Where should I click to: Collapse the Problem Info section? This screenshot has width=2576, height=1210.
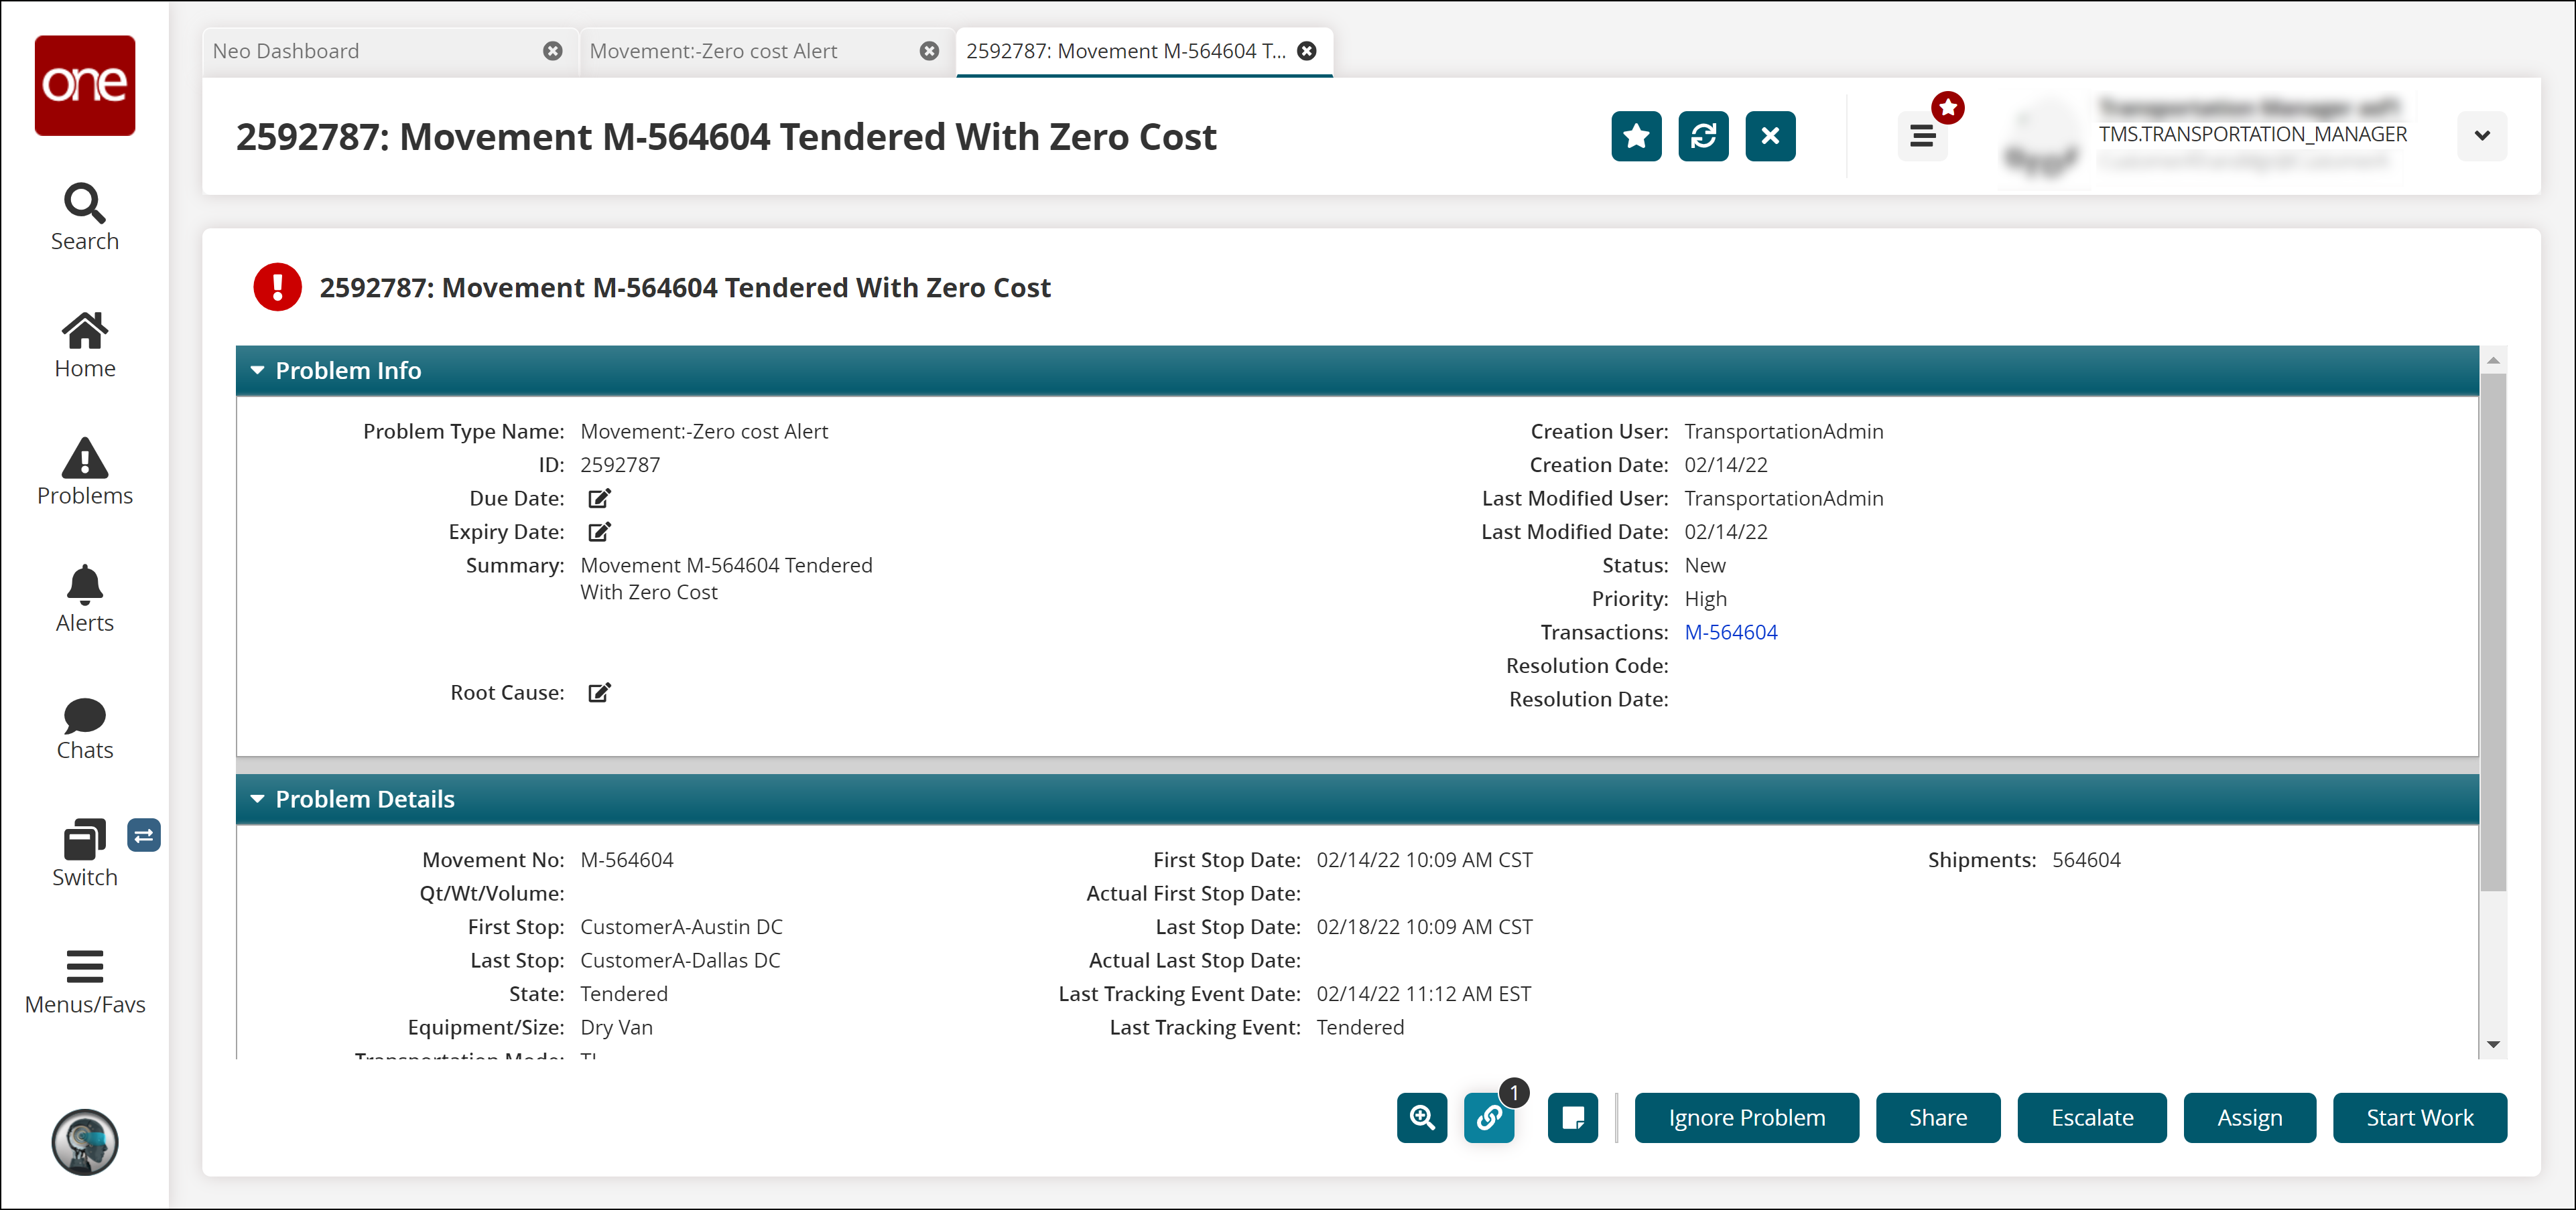point(257,371)
